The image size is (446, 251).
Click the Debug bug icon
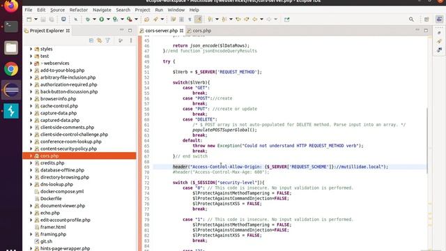pyautogui.click(x=88, y=20)
